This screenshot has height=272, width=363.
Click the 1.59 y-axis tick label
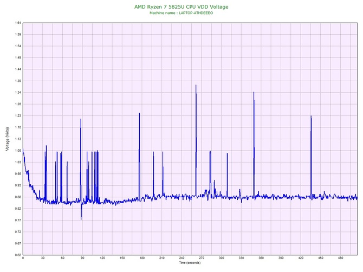pos(18,34)
